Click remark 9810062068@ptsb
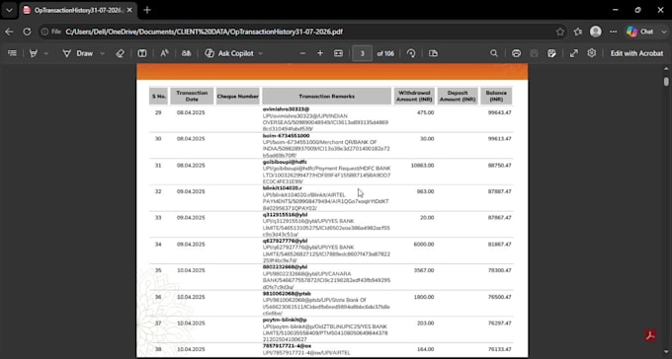Image resolution: width=672 pixels, height=359 pixels. (287, 294)
